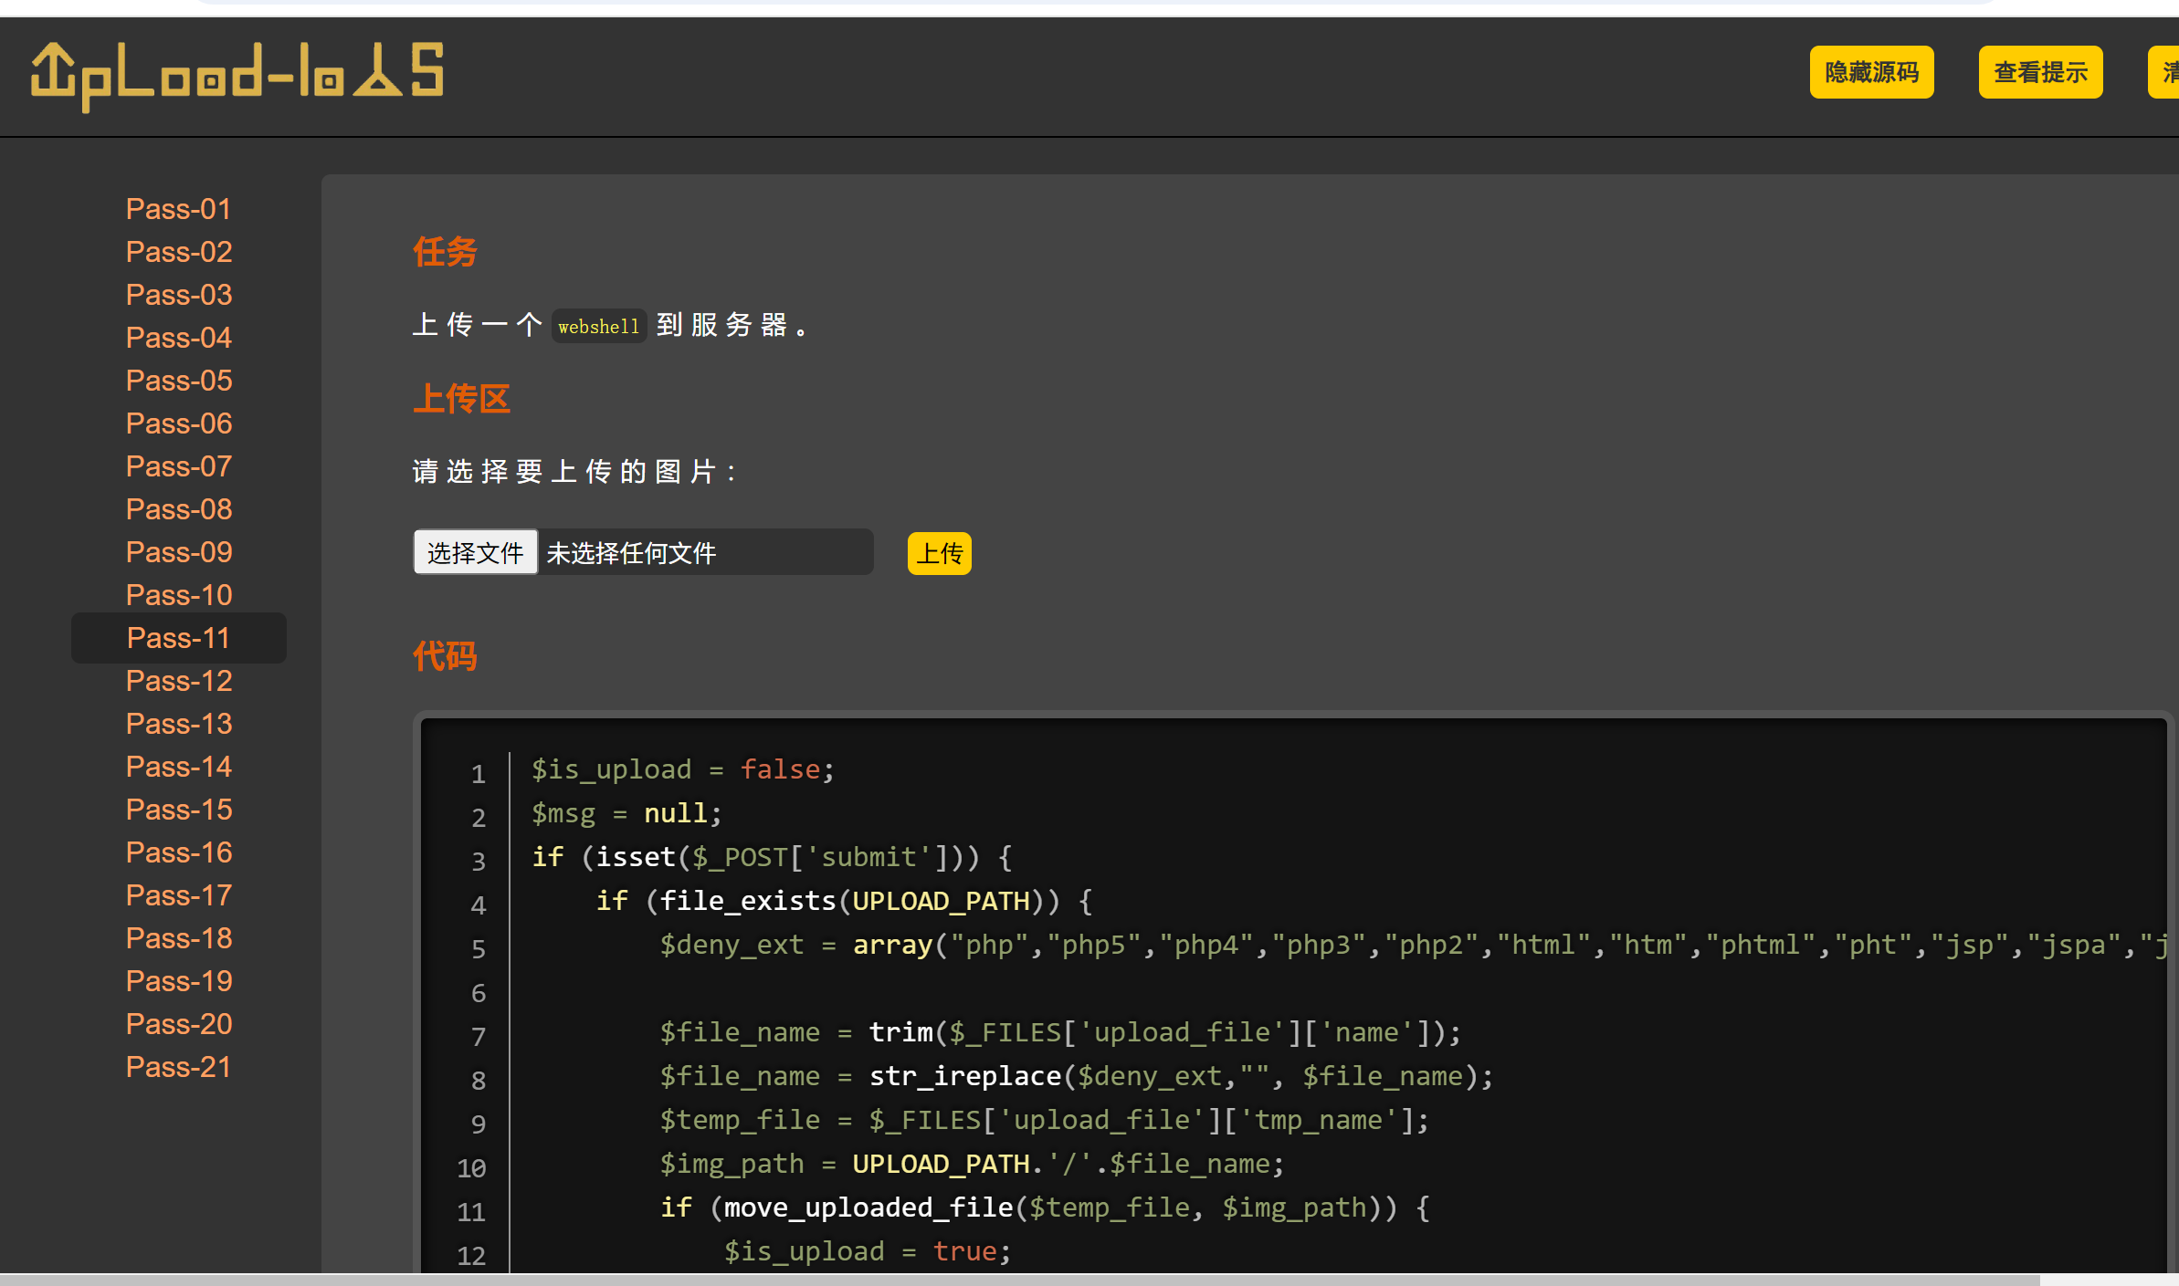The height and width of the screenshot is (1286, 2179).
Task: Click the Upload-labs logo
Action: 237,75
